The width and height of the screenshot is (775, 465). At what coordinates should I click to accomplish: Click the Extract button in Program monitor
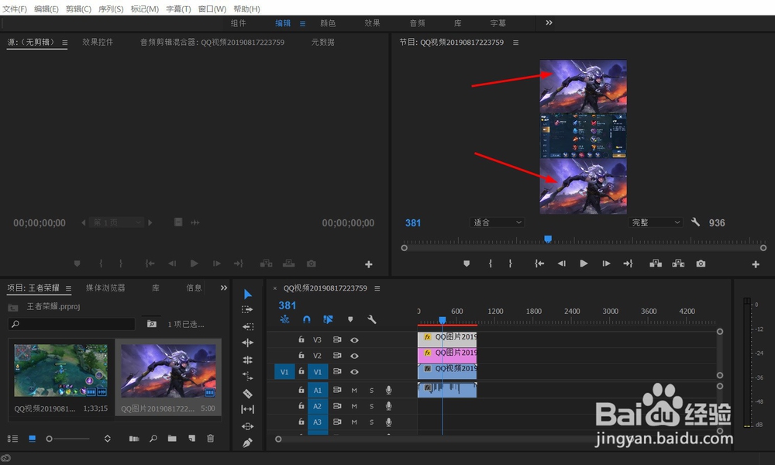coord(678,263)
